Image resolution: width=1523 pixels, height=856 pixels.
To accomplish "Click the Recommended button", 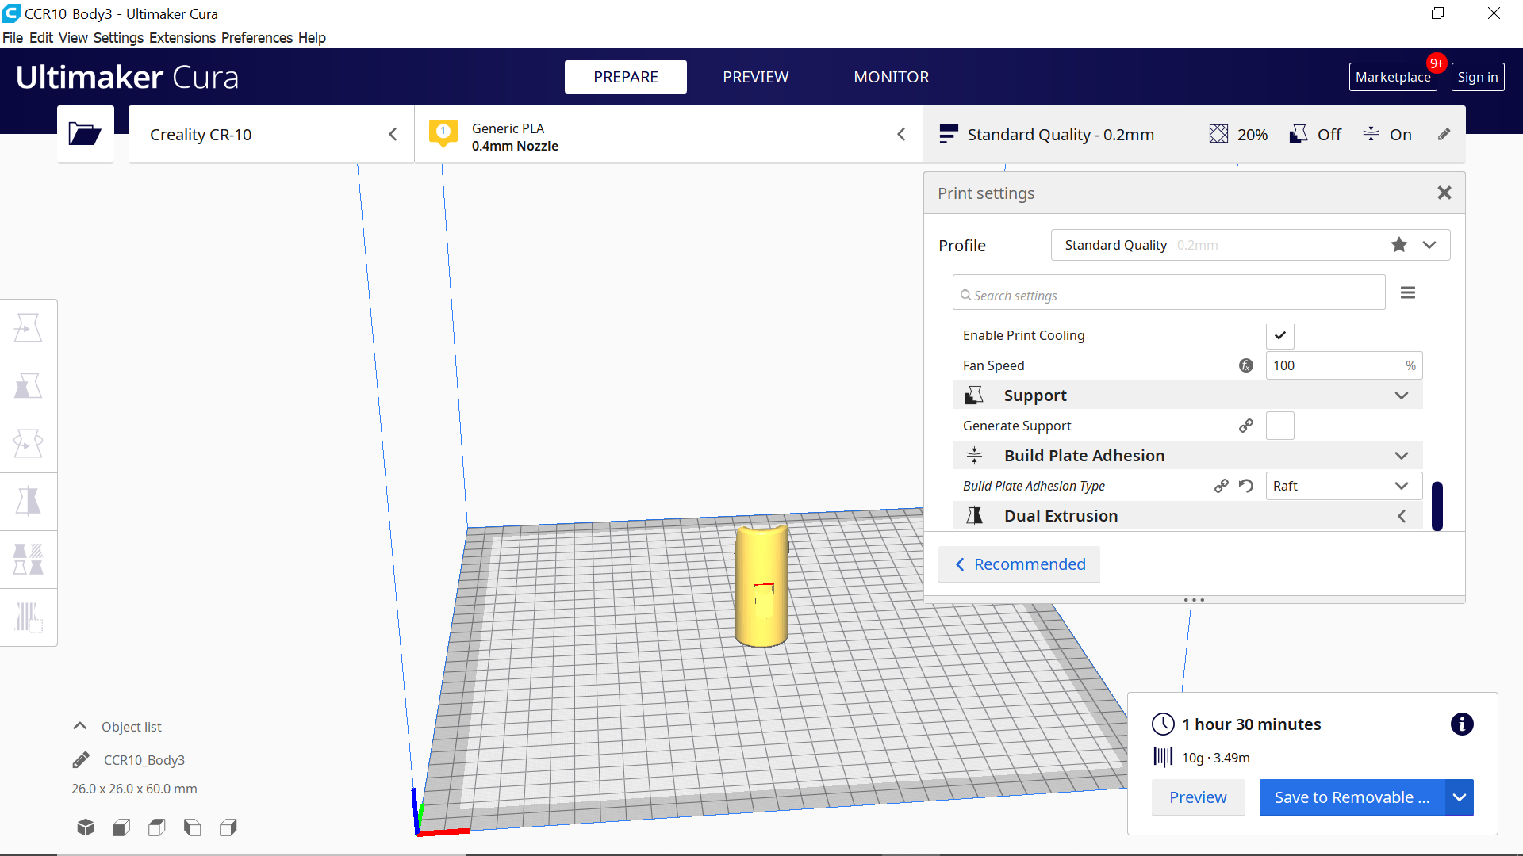I will [x=1019, y=564].
